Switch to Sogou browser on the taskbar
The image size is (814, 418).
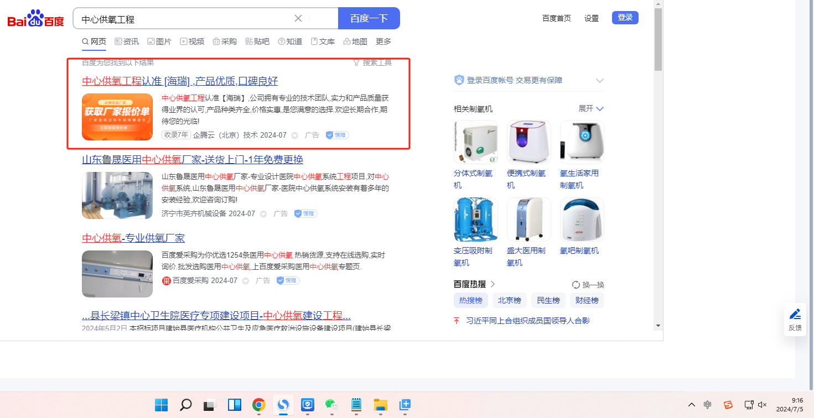(x=283, y=405)
